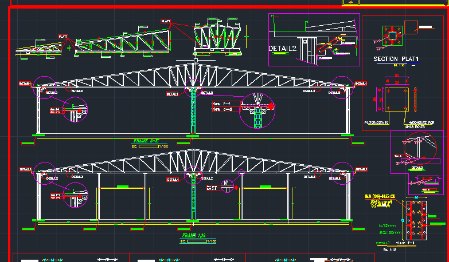Select the red-boxed view d-d label

pyautogui.click(x=226, y=109)
